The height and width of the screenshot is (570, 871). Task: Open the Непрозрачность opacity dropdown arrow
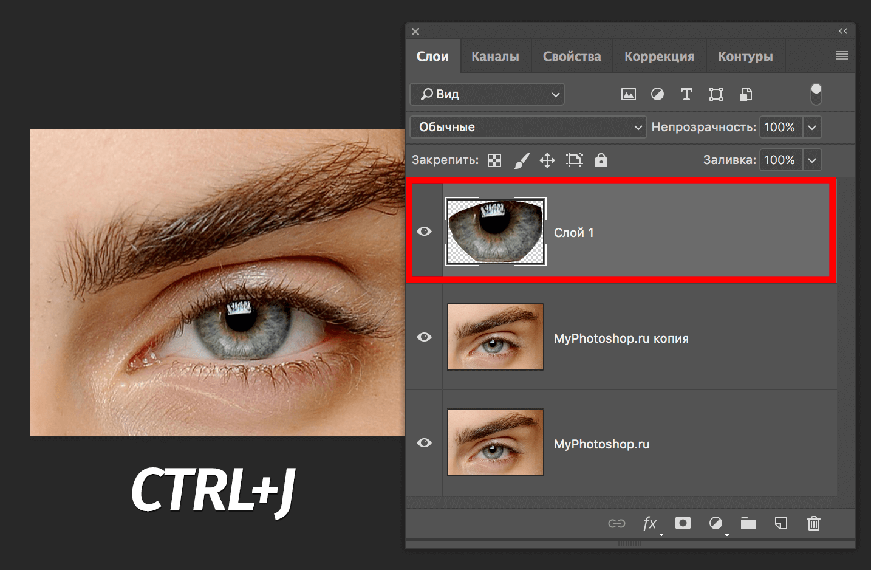pyautogui.click(x=812, y=127)
